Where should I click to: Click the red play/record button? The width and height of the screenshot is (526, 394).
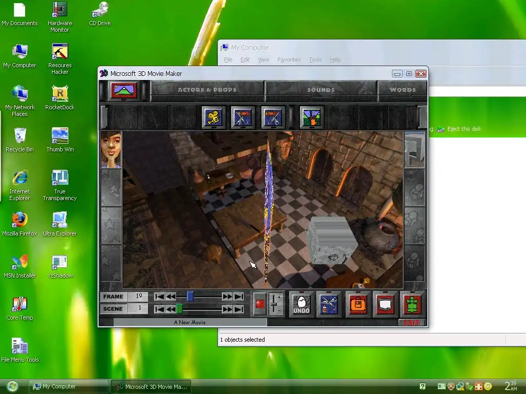tap(259, 304)
